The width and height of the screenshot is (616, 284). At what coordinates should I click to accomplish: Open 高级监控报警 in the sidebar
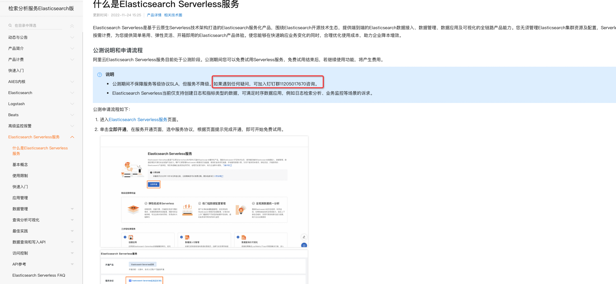pyautogui.click(x=20, y=126)
